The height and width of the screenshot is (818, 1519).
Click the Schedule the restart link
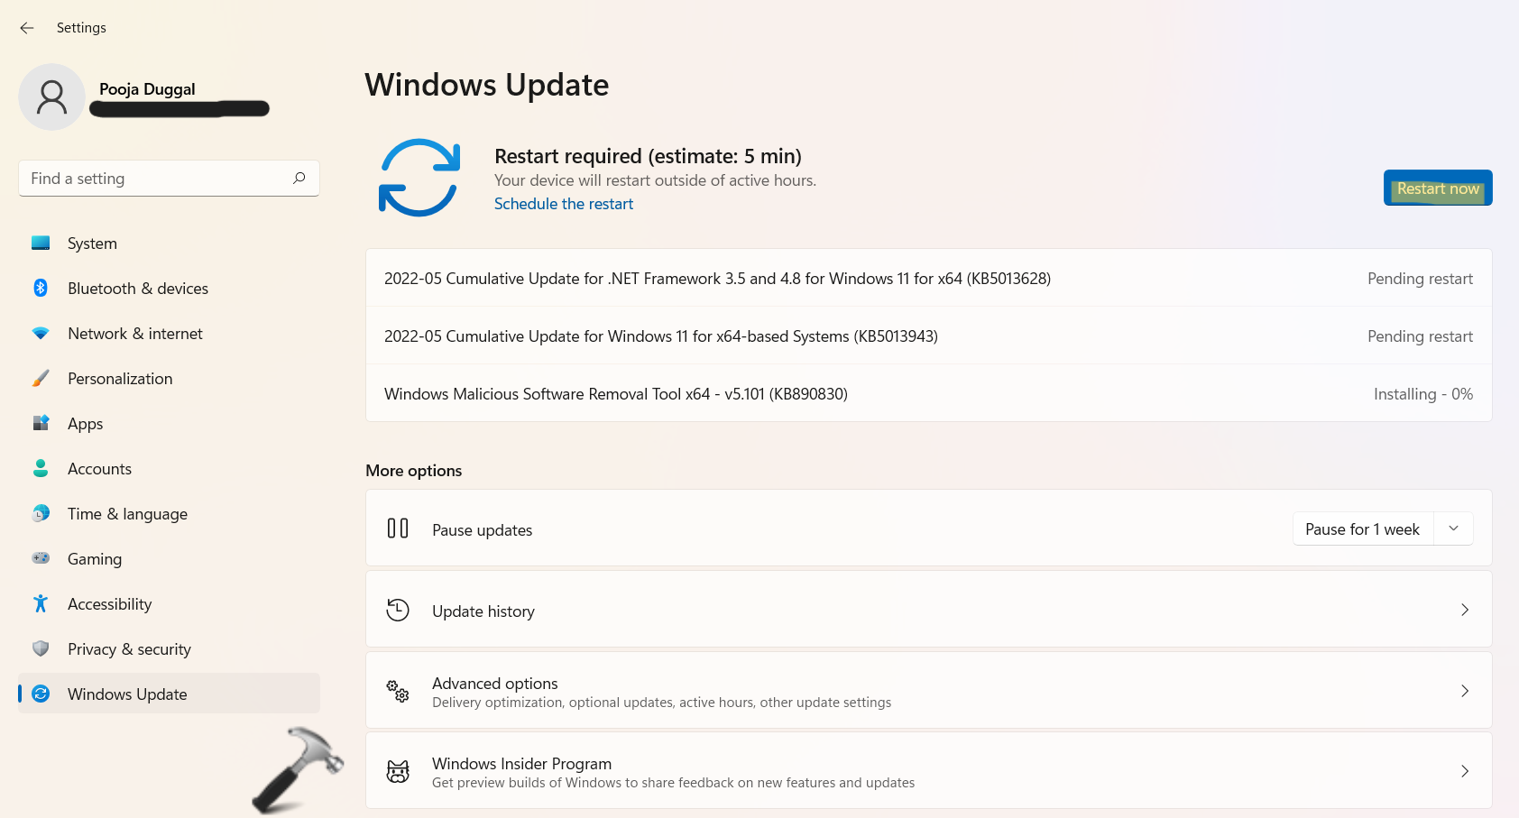[x=564, y=204]
